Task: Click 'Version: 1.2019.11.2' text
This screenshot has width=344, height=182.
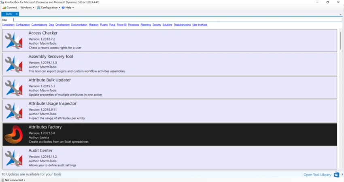Action: point(43,157)
